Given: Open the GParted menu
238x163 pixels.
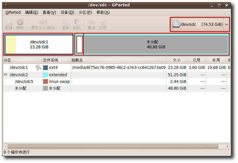Looking at the screenshot, I should 13,12.
